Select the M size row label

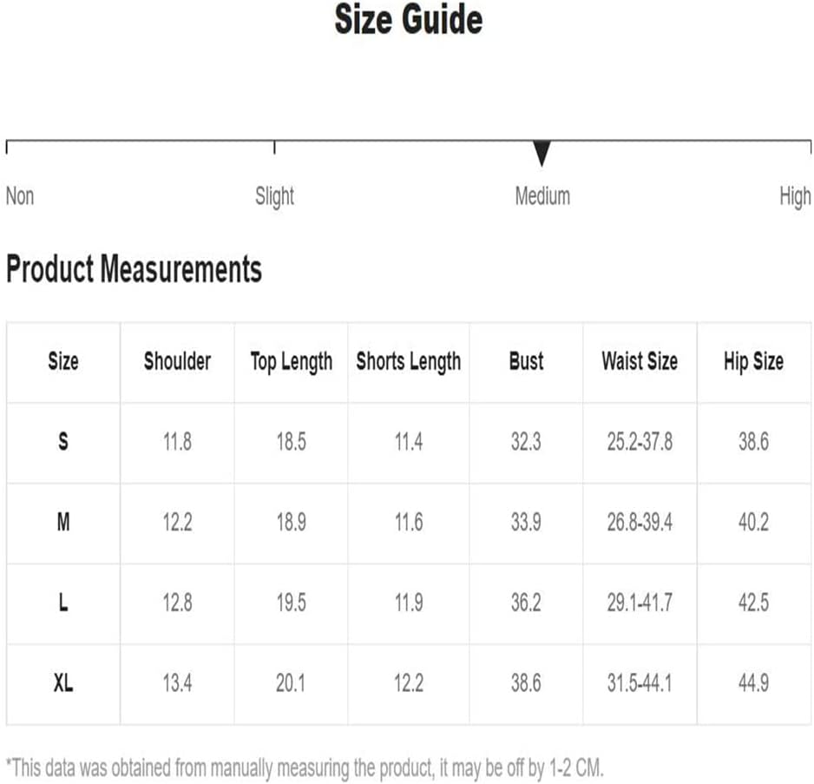tap(63, 522)
